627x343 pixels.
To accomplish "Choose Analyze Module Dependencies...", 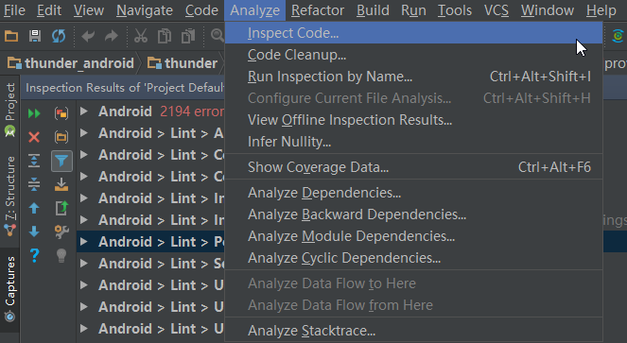I will point(413,236).
